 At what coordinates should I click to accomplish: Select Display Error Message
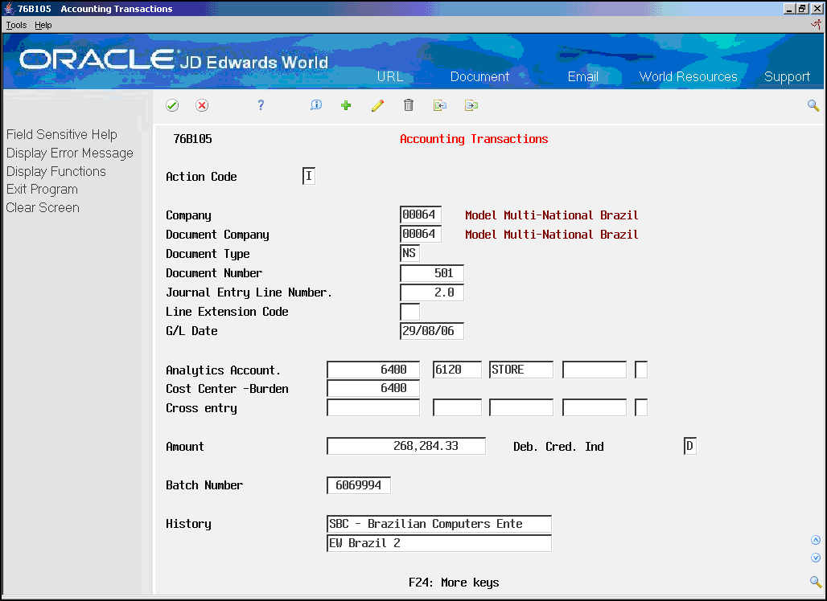(x=70, y=153)
